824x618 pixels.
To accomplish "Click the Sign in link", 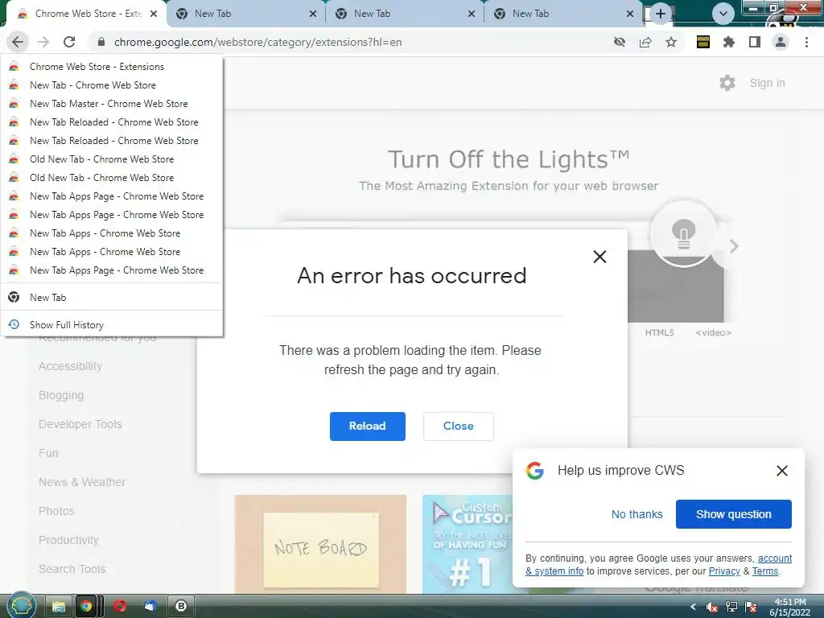I will click(x=767, y=83).
